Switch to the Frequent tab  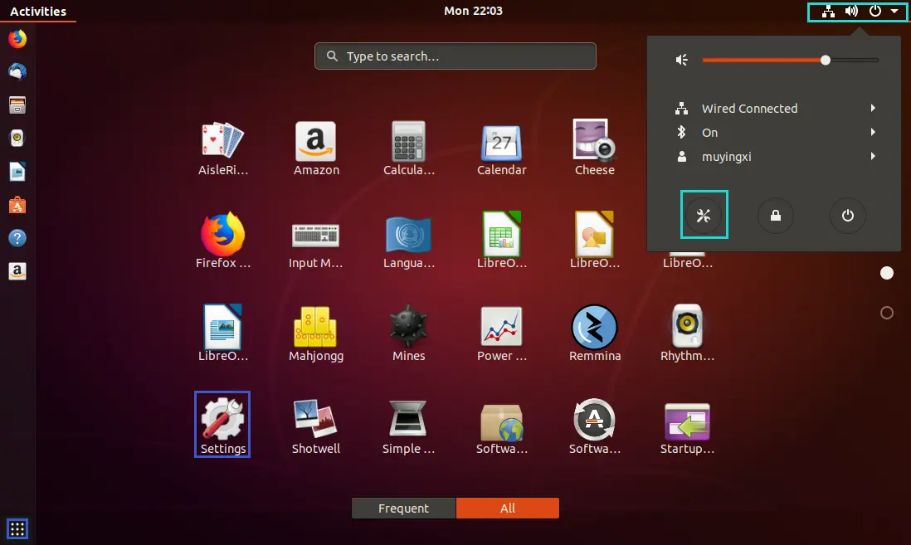(x=404, y=508)
